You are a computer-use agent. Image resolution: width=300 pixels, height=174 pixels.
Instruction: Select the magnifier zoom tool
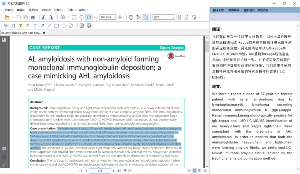click(63, 17)
